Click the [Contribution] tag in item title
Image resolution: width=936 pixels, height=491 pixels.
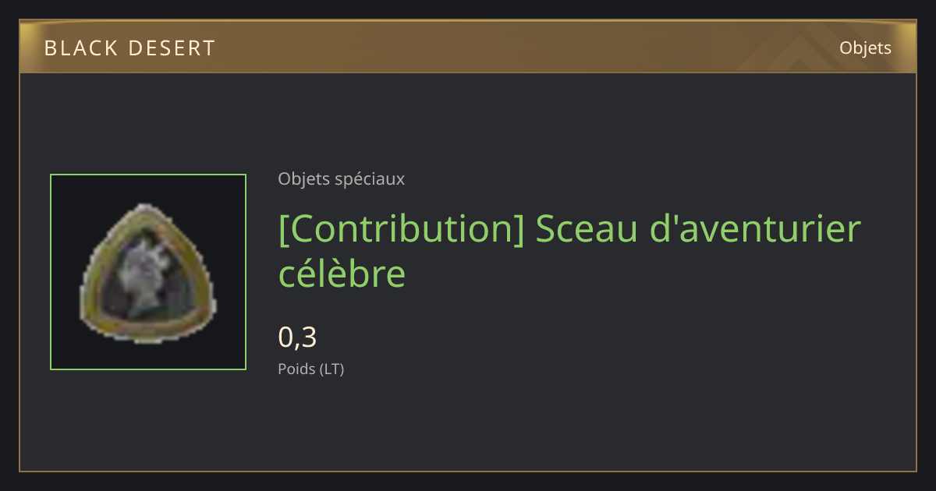click(402, 230)
